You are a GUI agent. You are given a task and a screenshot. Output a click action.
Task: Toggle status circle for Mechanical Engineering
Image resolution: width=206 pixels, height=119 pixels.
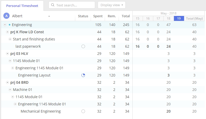point(83,111)
